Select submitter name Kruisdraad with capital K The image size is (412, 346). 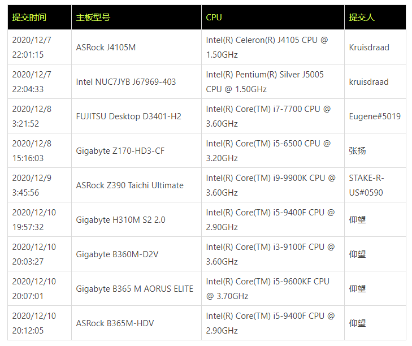click(375, 47)
